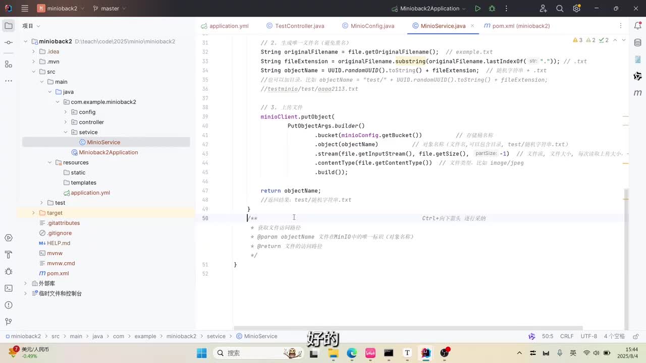The height and width of the screenshot is (363, 646).
Task: Run Minioback2Application with play icon
Action: click(x=477, y=9)
